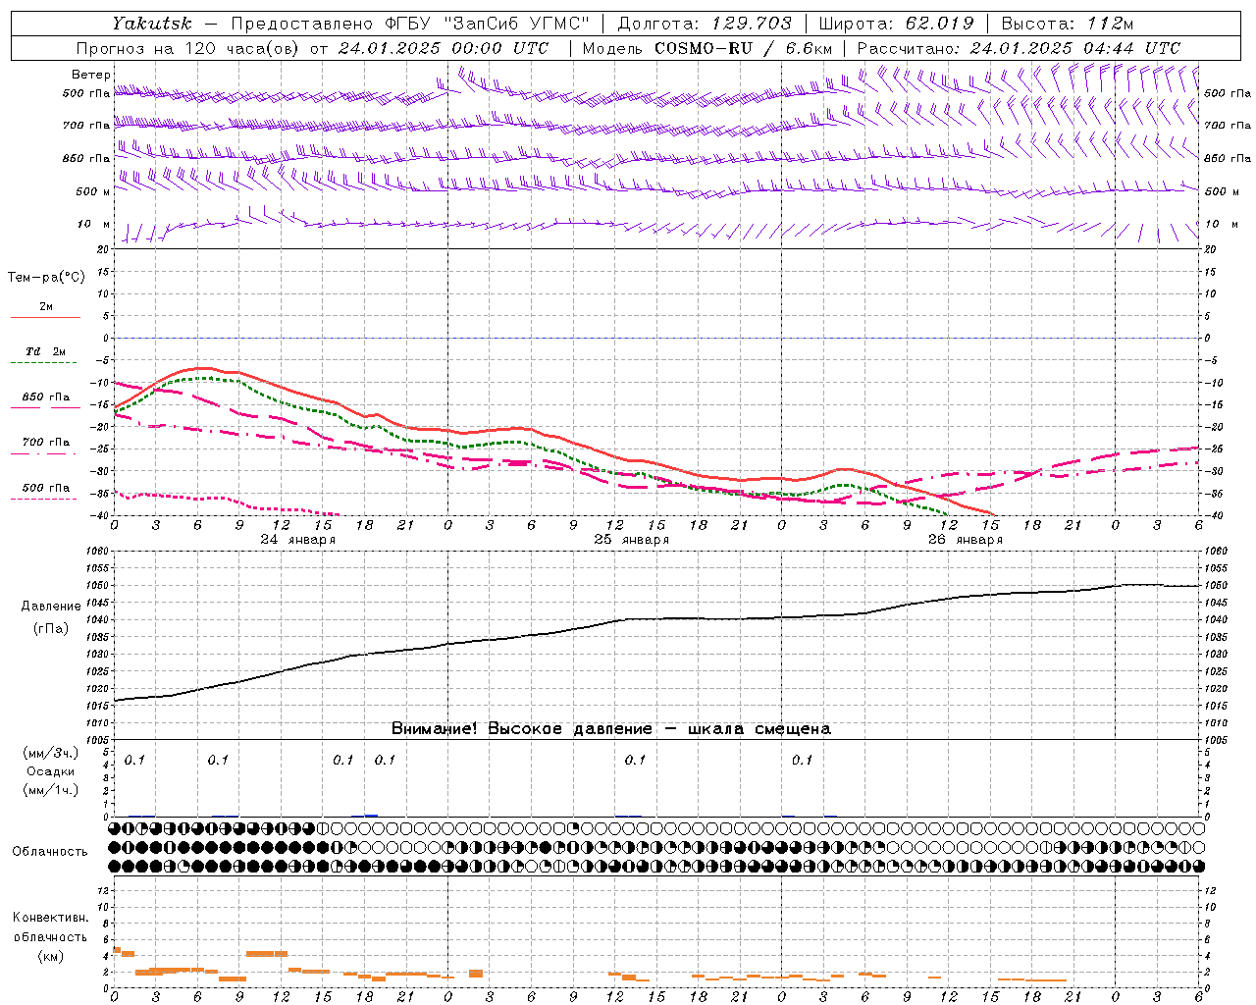Image resolution: width=1256 pixels, height=1005 pixels.
Task: Click the '10 м' wind level label on left axis
Action: point(93,225)
